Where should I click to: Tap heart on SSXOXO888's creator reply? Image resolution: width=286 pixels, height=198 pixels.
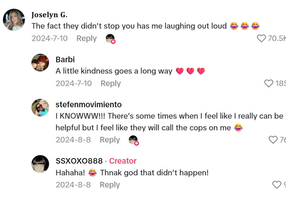click(277, 185)
